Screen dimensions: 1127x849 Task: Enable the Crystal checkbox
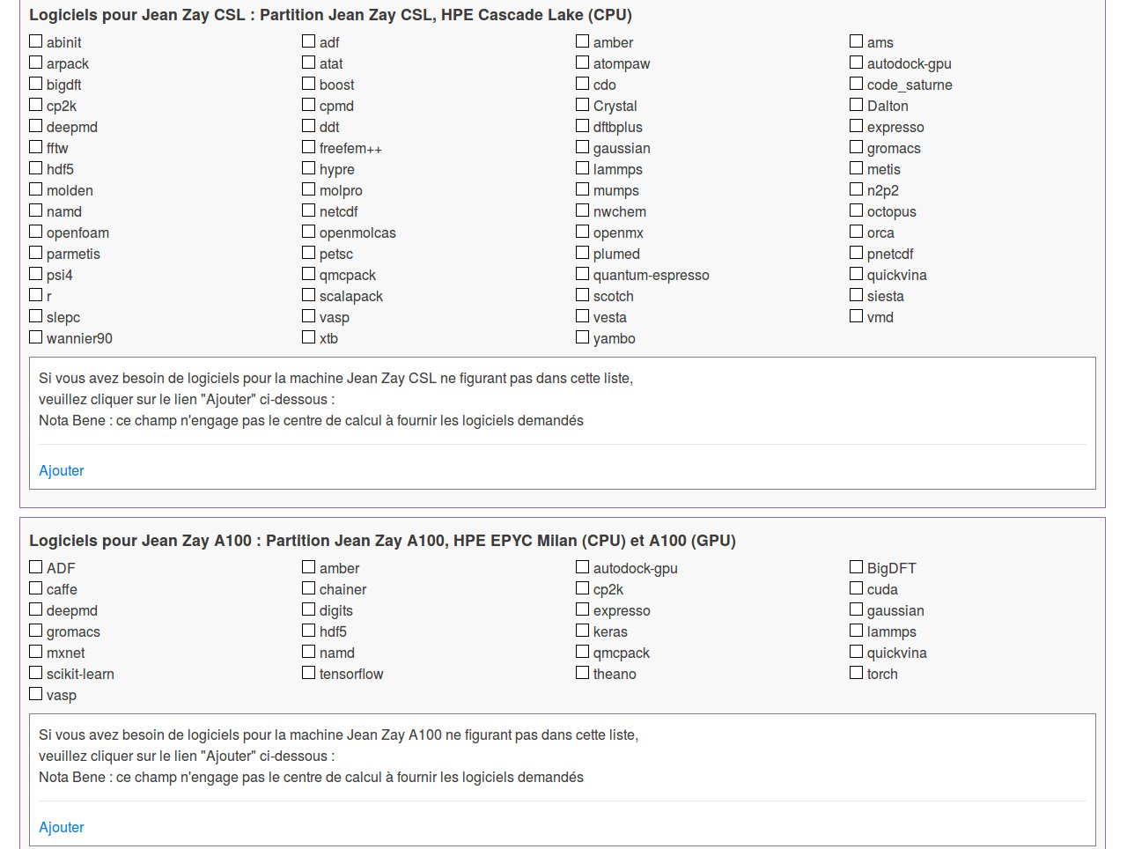583,105
